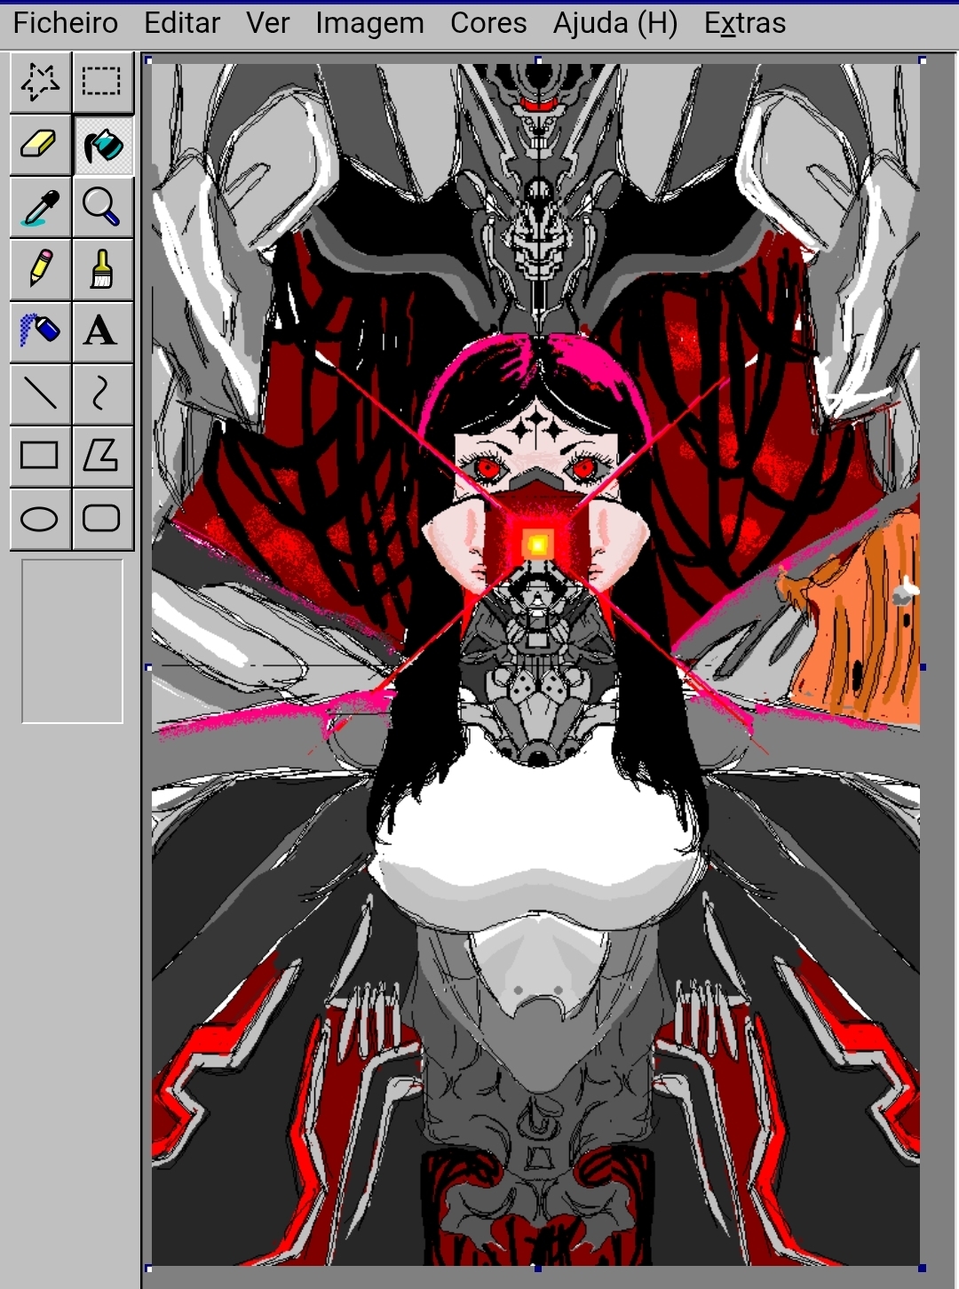The height and width of the screenshot is (1289, 959).
Task: Choose the Eraser tool
Action: click(x=40, y=144)
